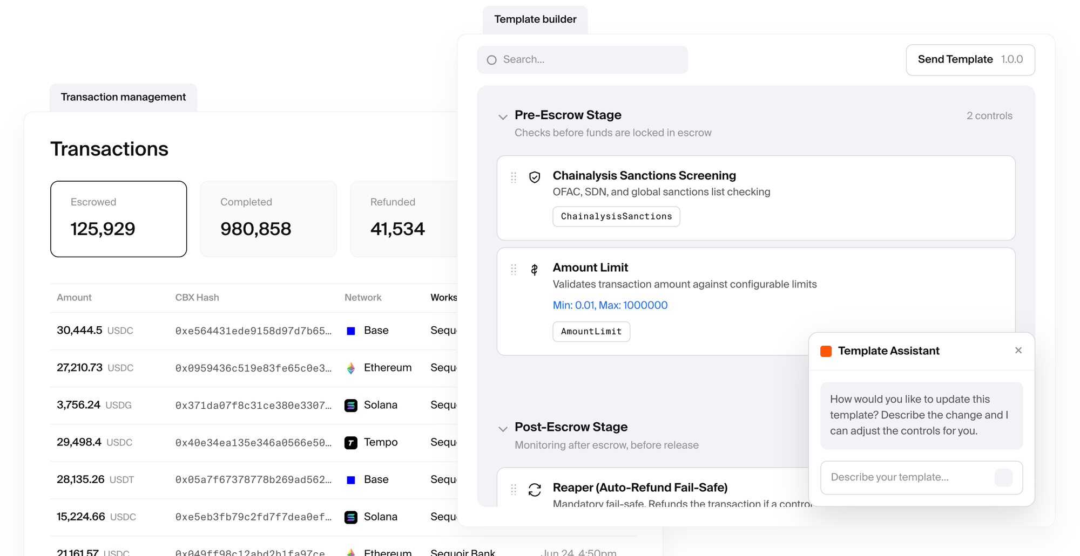1080x556 pixels.
Task: Click hash 0xe5eb3fb79c2fd7f7dea0ef...
Action: [x=253, y=517]
